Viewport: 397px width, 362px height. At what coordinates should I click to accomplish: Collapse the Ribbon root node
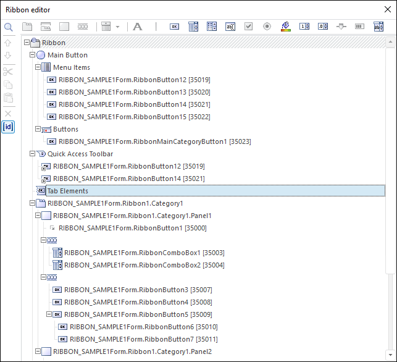point(27,43)
